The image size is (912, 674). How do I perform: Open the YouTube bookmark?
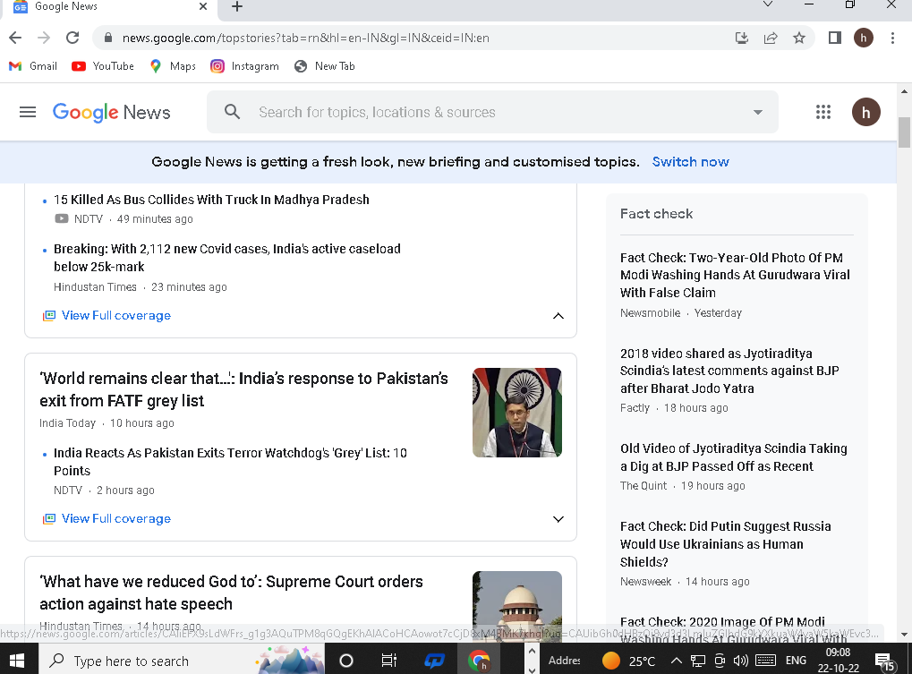(103, 66)
